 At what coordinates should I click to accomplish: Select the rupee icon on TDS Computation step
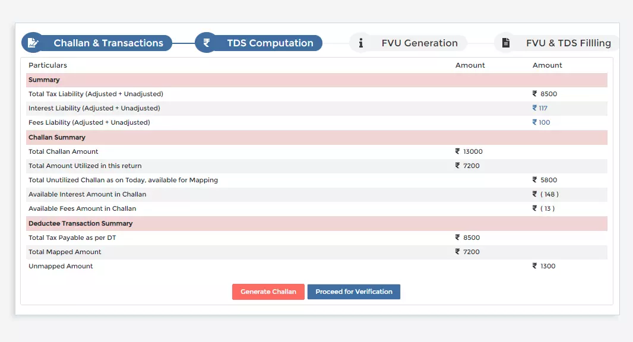click(x=205, y=42)
